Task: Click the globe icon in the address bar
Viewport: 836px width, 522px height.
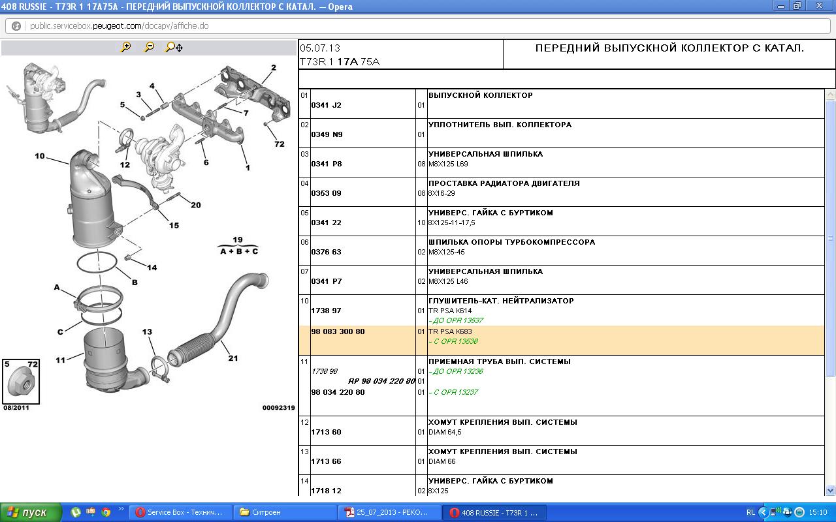Action: click(x=16, y=26)
